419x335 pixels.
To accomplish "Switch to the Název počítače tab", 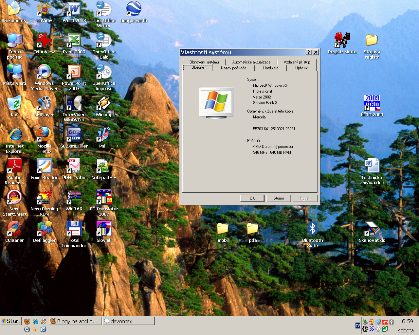I will coord(233,68).
